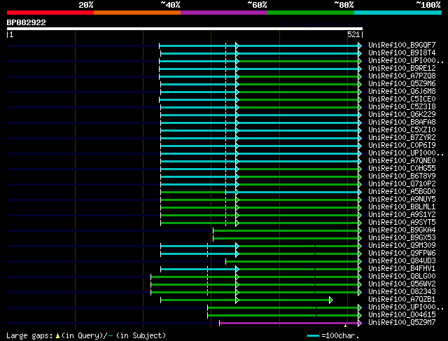Screen dimensions: 448x341
Task: Click the purple ~60% identity legend segment
Action: tap(223, 12)
